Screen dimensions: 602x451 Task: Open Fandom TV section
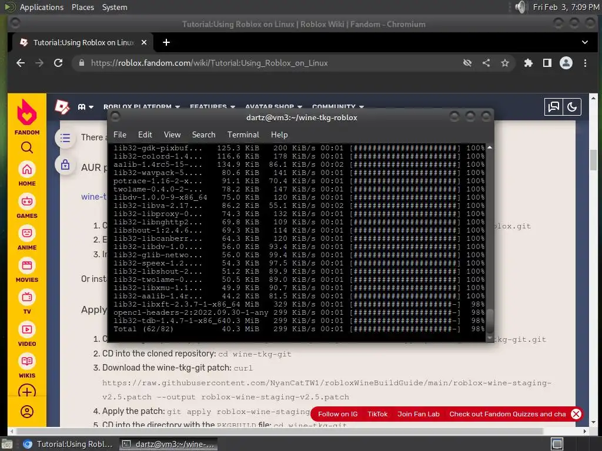point(27,301)
